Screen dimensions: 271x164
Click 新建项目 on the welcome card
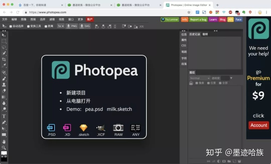coord(76,93)
